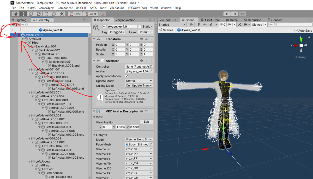313x179 pixels.
Task: Open the Shaded draw mode dropdown
Action: [x=172, y=25]
